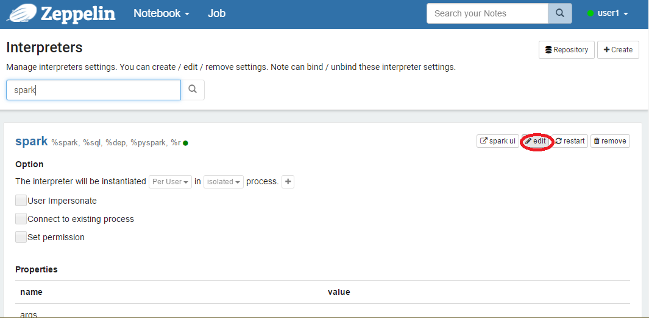The image size is (649, 318).
Task: Restart the spark interpreter
Action: coord(570,141)
